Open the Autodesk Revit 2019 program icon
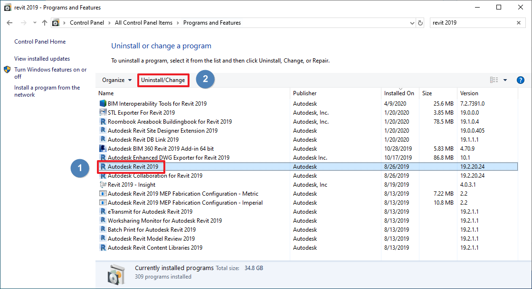This screenshot has height=289, width=532. (x=103, y=166)
